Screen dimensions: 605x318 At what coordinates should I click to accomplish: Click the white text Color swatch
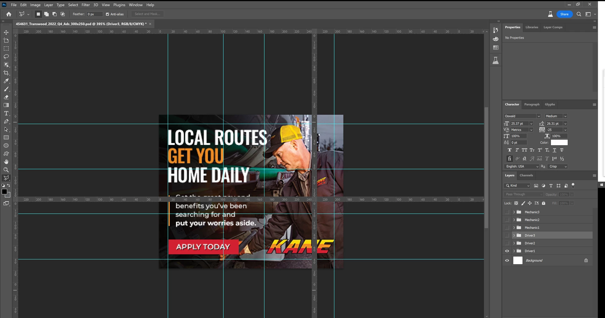pos(559,143)
